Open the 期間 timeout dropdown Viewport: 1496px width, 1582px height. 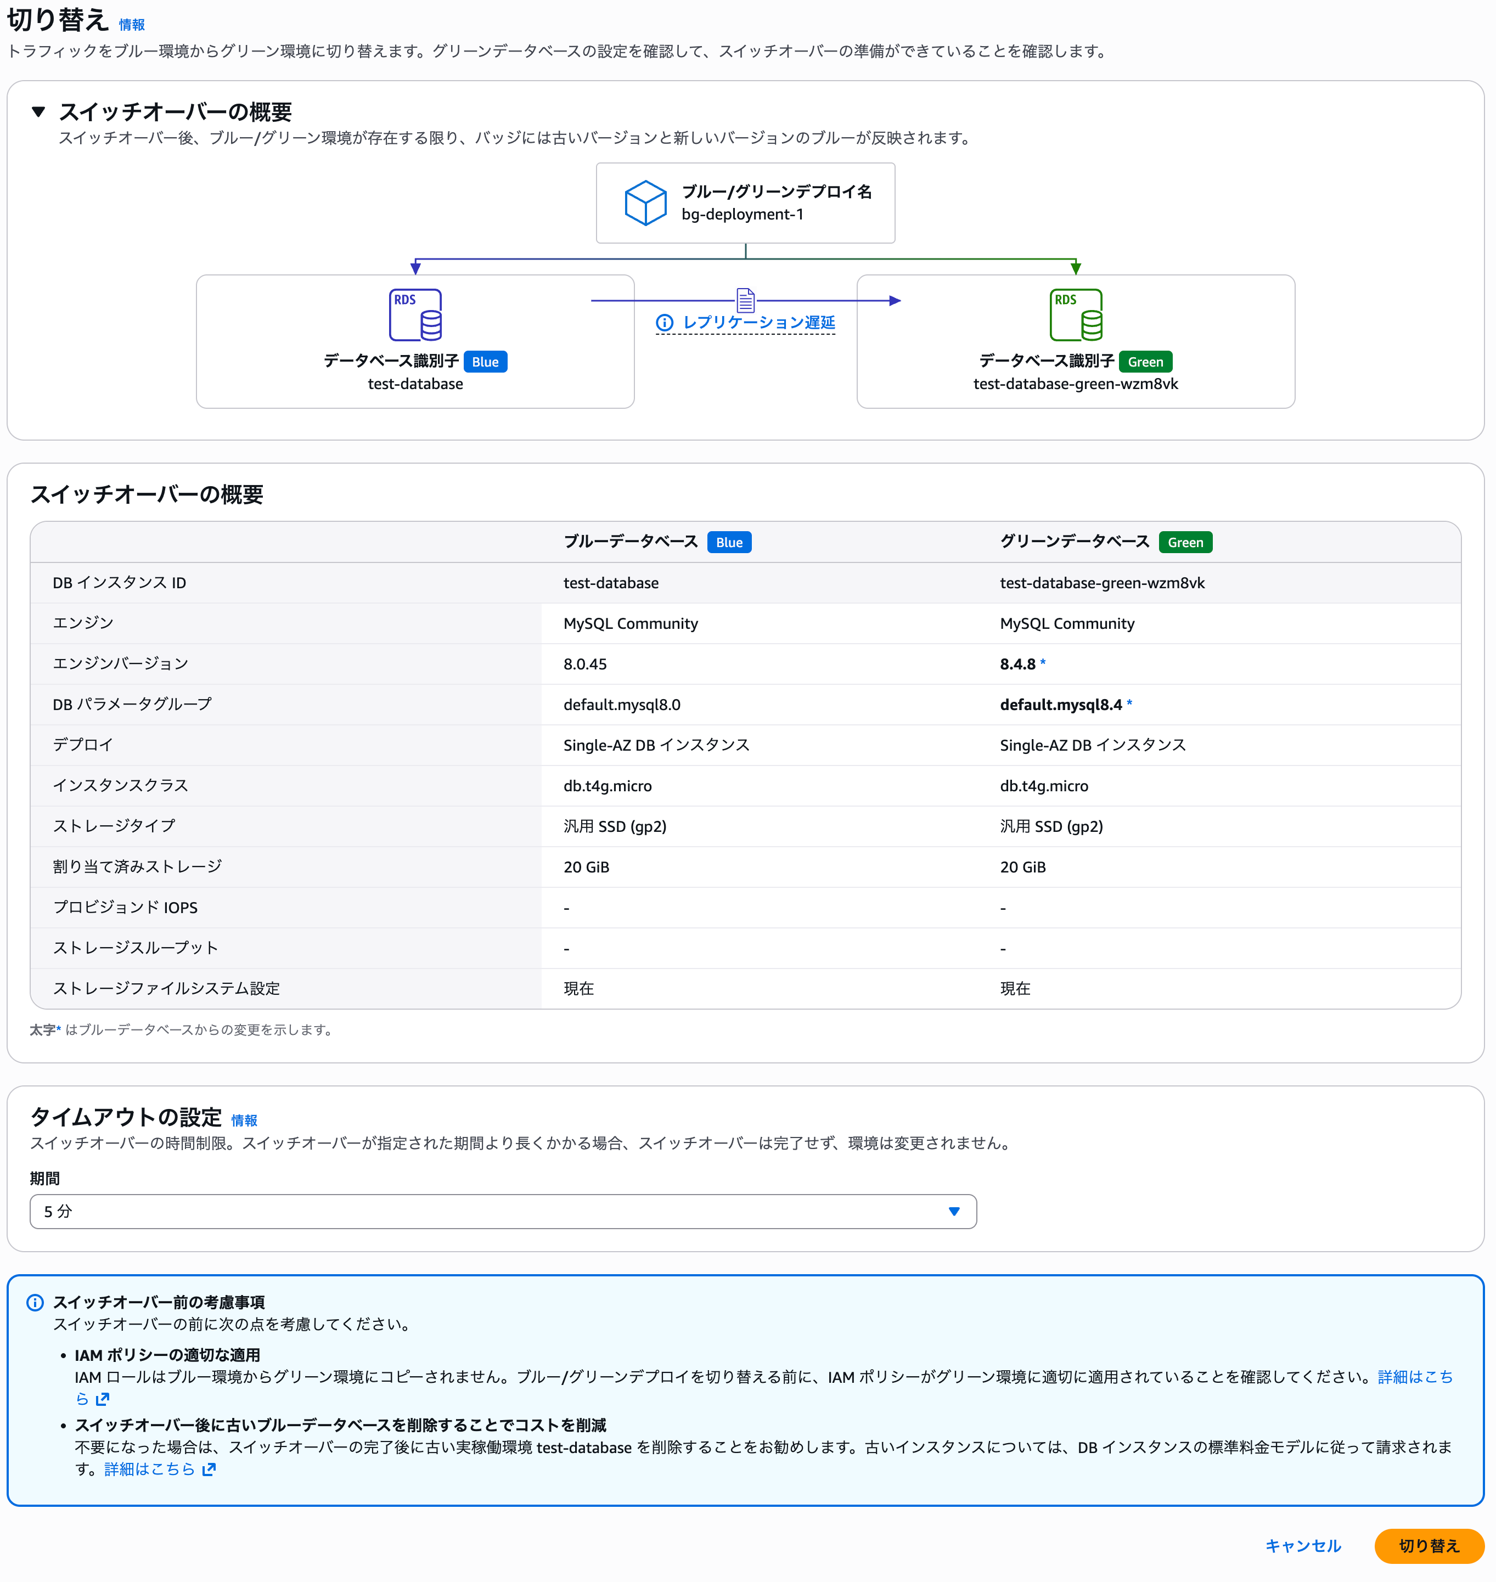[x=502, y=1211]
